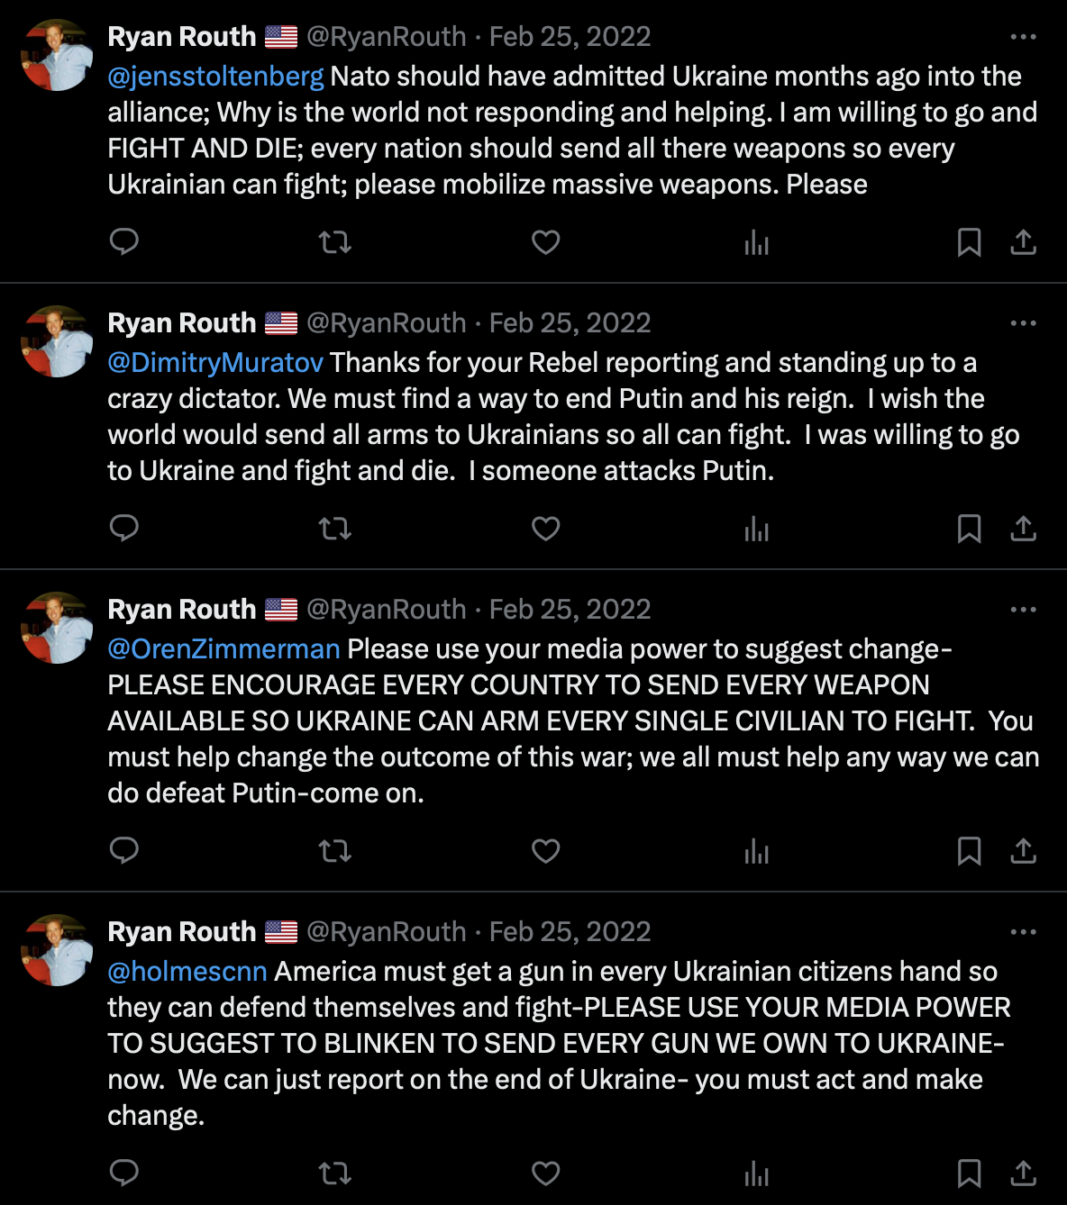View analytics of the @jensstoltenberg tweet

[756, 242]
